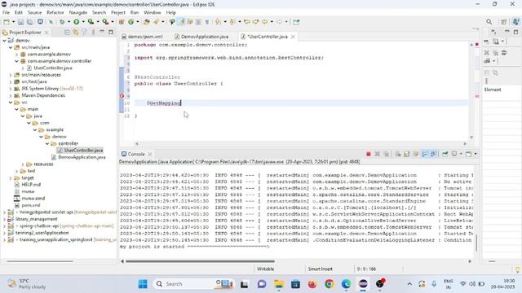The height and width of the screenshot is (293, 522).
Task: Open Project Explorer filter icon
Action: (84, 33)
